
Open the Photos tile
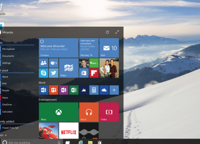[109, 68]
